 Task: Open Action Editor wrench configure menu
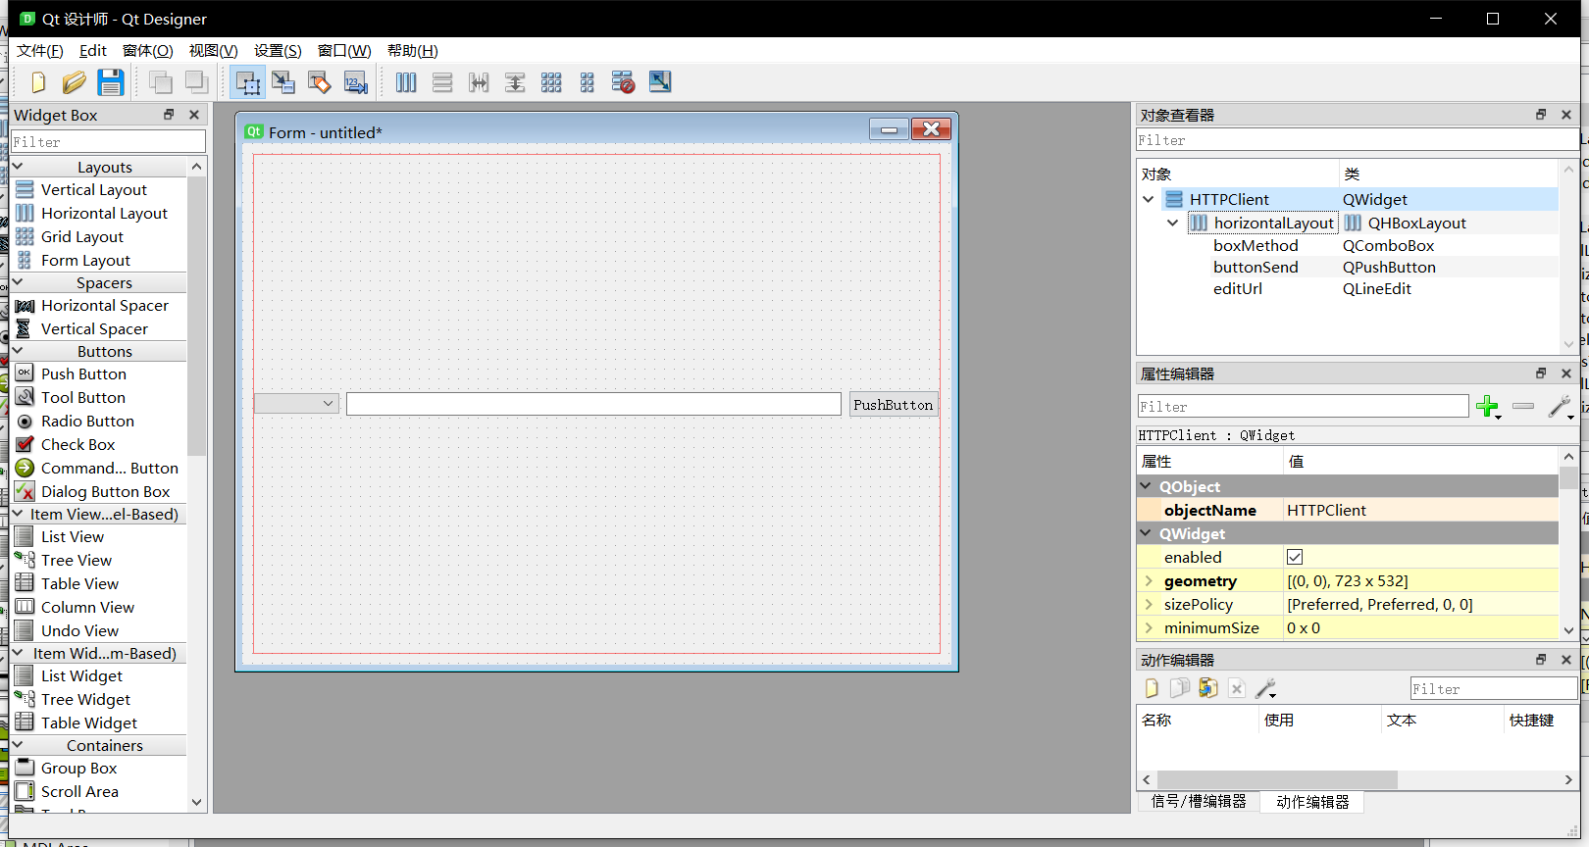(x=1265, y=688)
